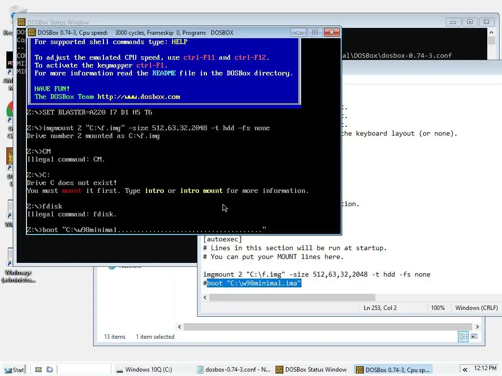The height and width of the screenshot is (376, 502).
Task: Open the Start menu
Action: click(x=14, y=370)
